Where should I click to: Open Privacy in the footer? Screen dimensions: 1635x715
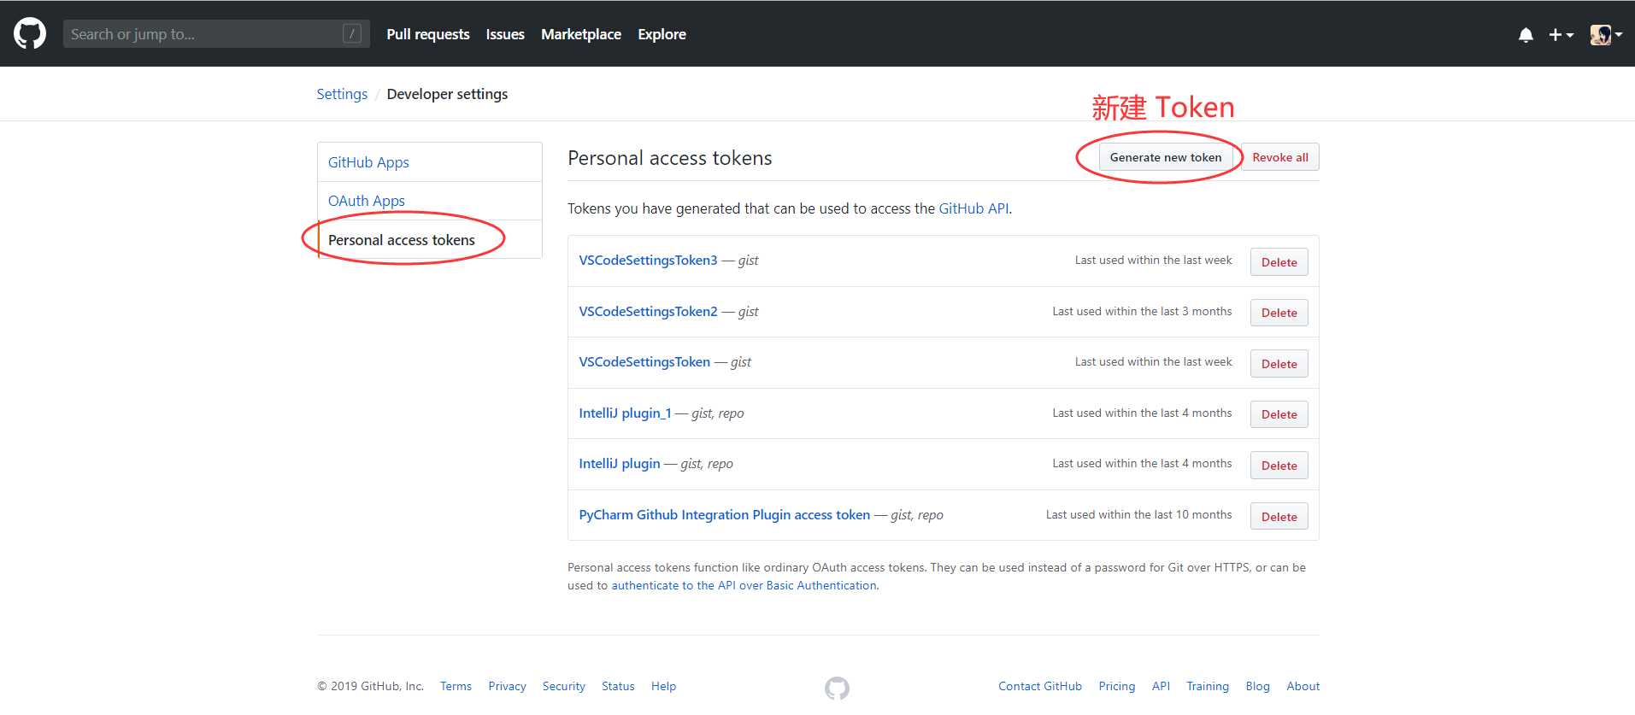(x=507, y=686)
